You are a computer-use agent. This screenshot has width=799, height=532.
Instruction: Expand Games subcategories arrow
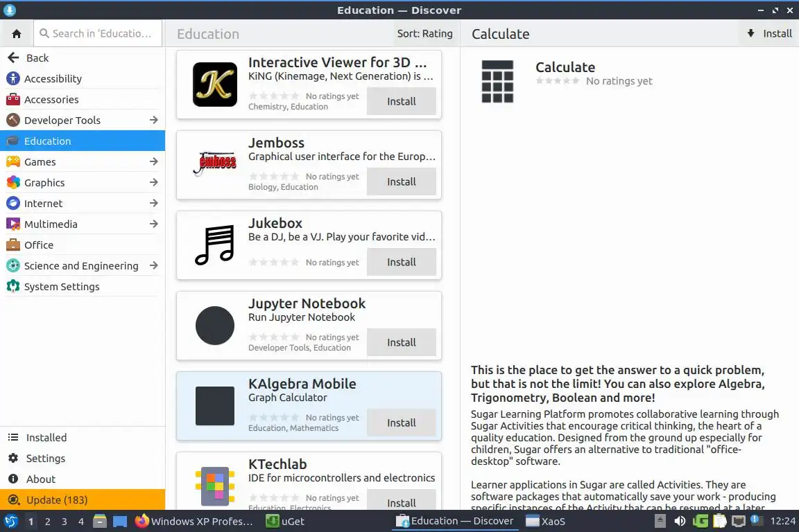154,162
